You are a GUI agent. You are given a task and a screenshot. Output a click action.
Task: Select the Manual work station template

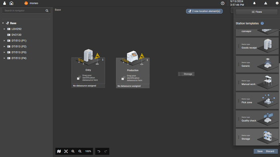[257, 82]
